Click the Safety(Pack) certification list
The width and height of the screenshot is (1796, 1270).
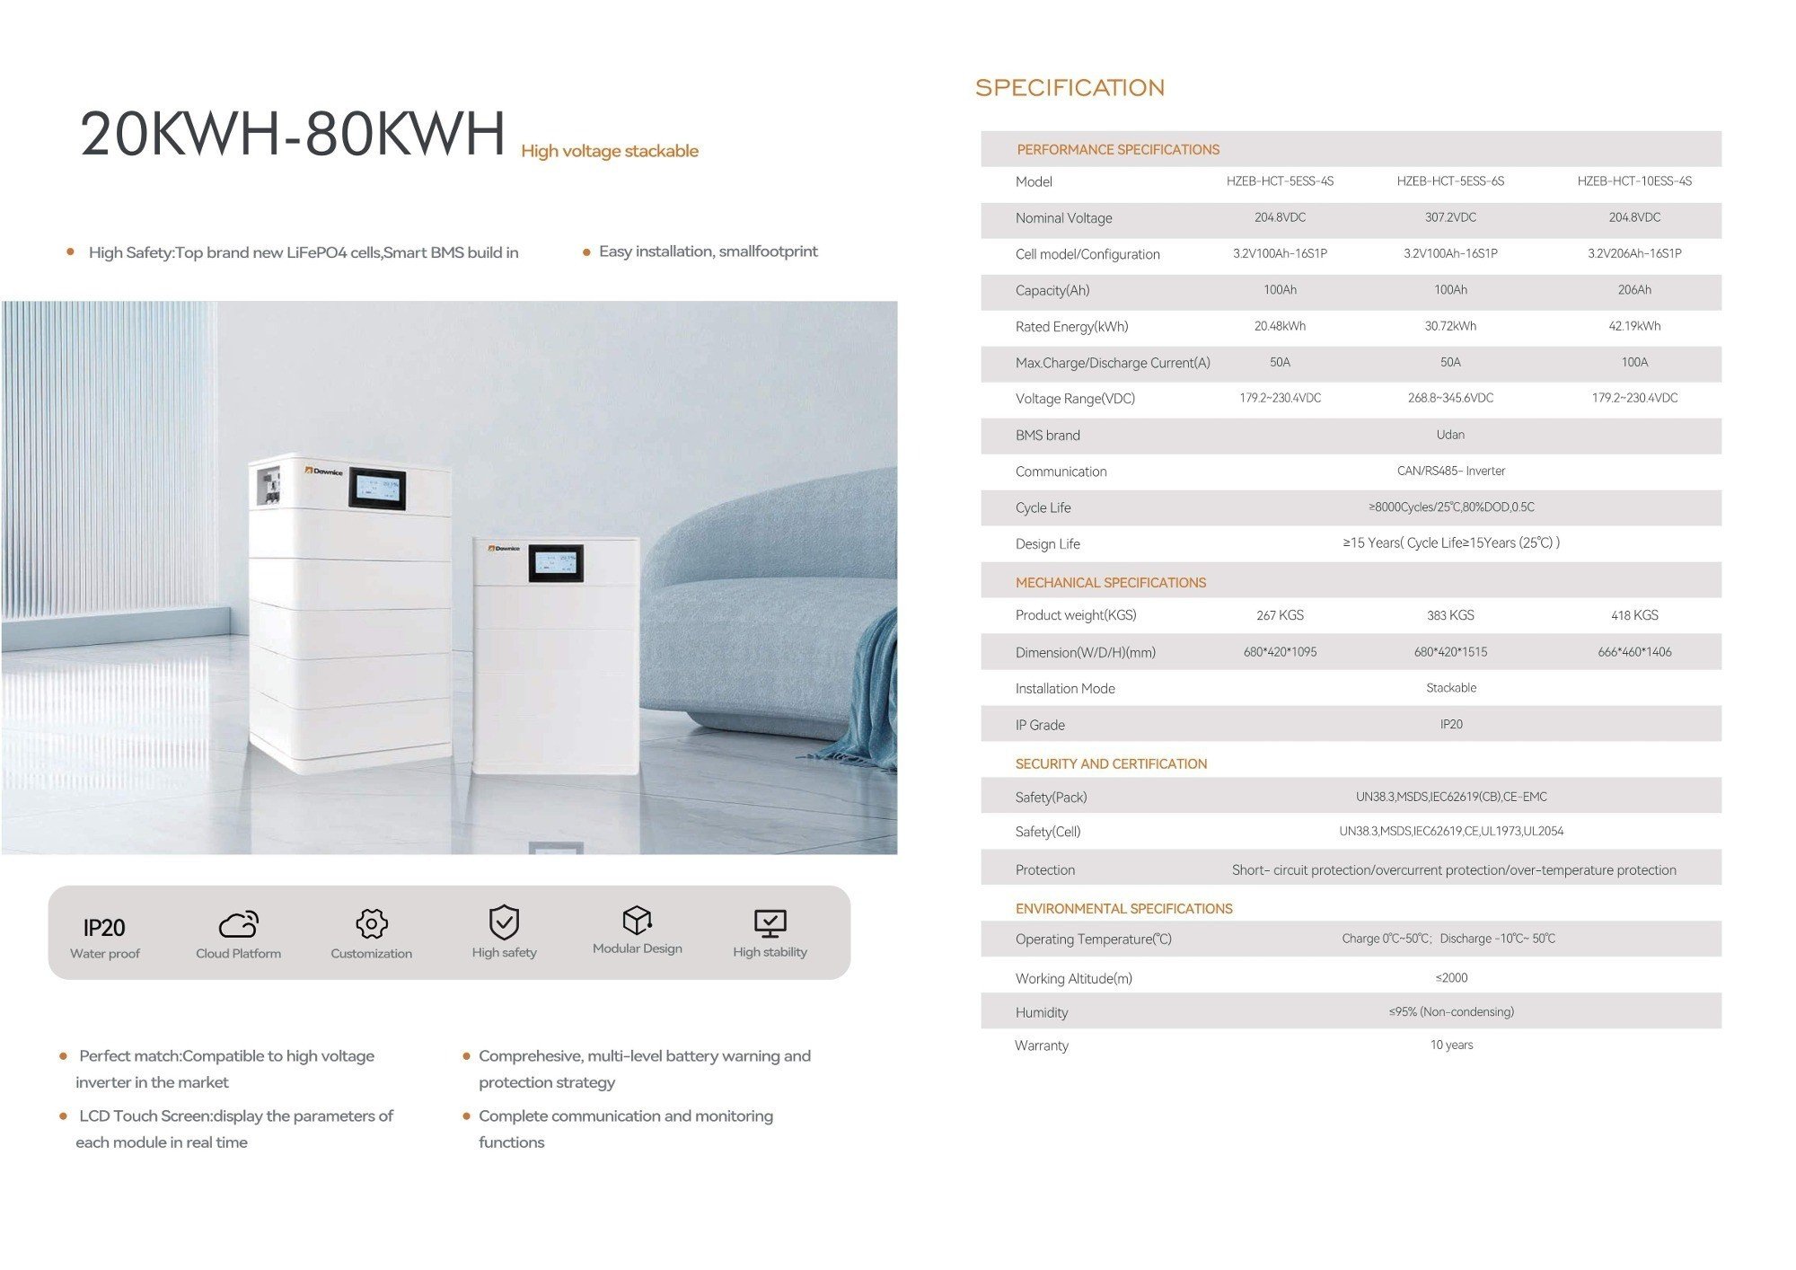click(1451, 797)
